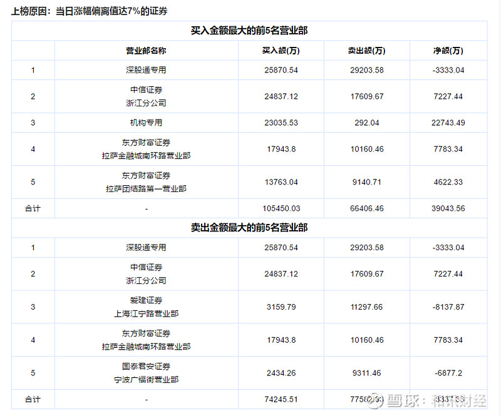Click the net total 39043.56 cell
The width and height of the screenshot is (501, 416).
point(448,208)
